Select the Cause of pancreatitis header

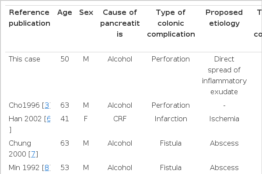120,24
